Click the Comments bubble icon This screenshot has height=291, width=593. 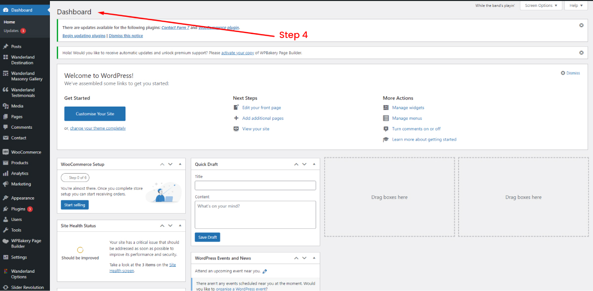[6, 127]
